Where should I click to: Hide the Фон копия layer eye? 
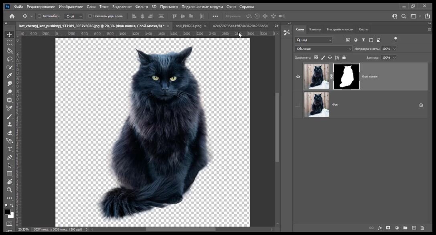click(298, 77)
